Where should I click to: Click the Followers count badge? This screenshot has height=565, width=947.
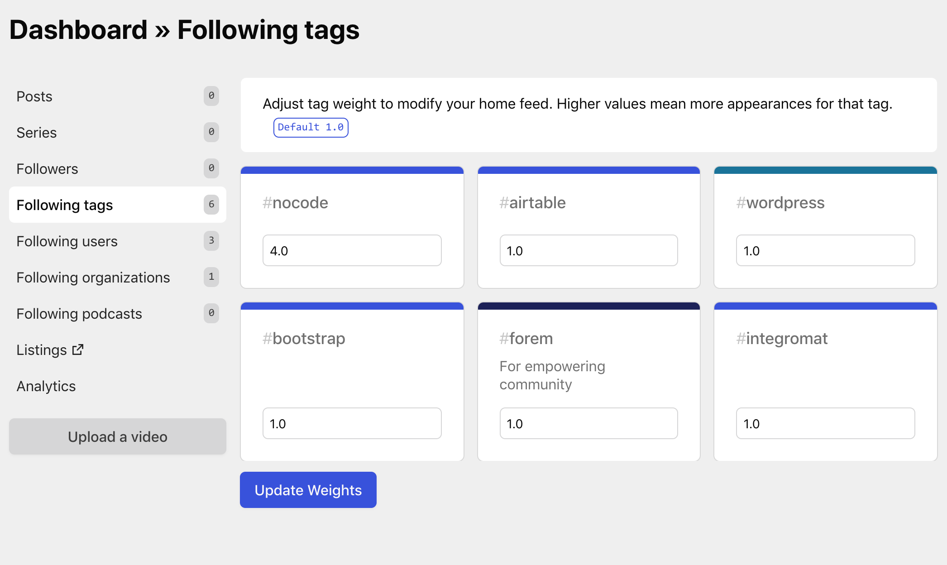[211, 168]
